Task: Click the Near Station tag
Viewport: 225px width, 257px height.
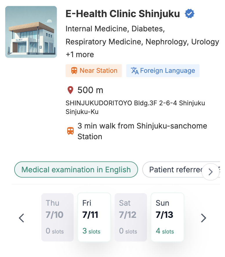Action: [94, 71]
